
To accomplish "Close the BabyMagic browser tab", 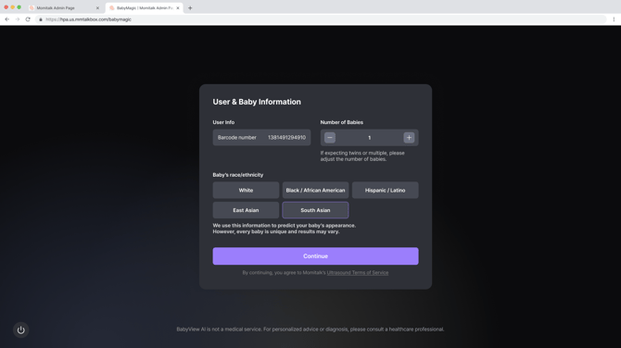I will point(178,8).
